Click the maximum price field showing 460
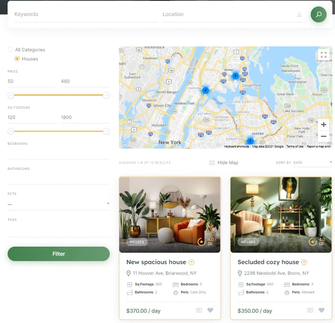Viewport: 335px width, 323px height. pyautogui.click(x=85, y=81)
